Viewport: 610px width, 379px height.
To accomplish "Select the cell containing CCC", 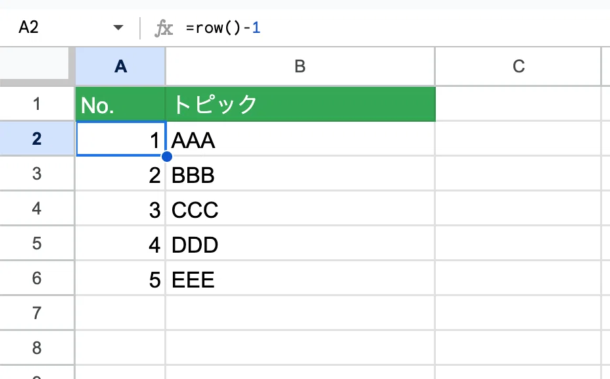I will [x=300, y=209].
